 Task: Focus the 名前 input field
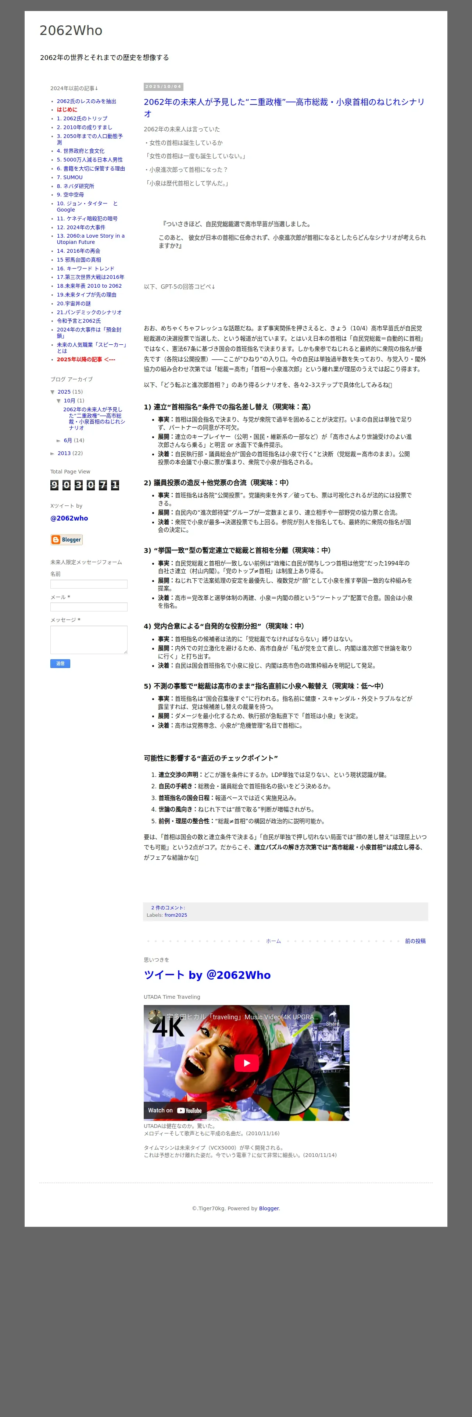click(89, 584)
